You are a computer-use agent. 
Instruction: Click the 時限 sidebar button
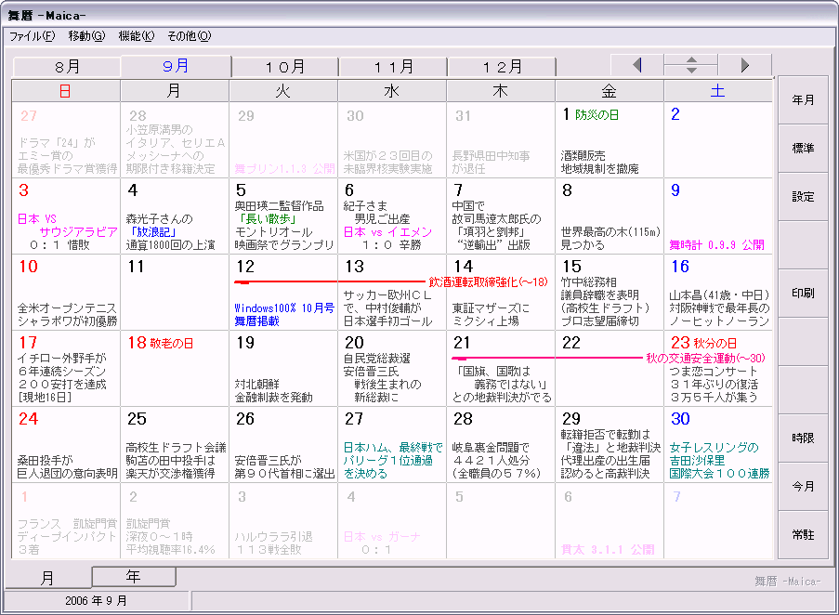(x=803, y=438)
